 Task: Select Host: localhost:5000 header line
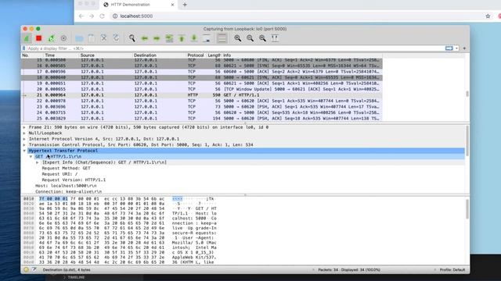pos(66,186)
